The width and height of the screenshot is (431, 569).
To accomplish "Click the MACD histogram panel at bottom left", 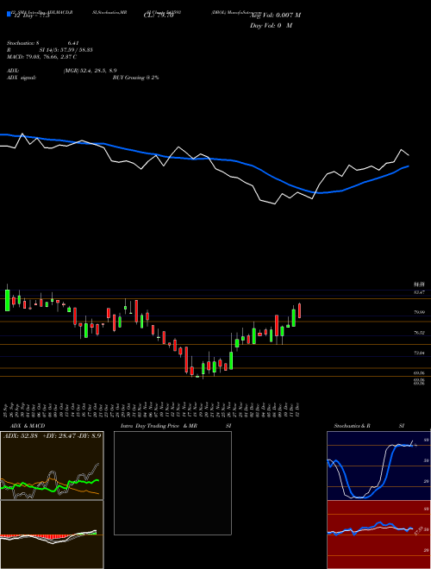I will point(52,535).
